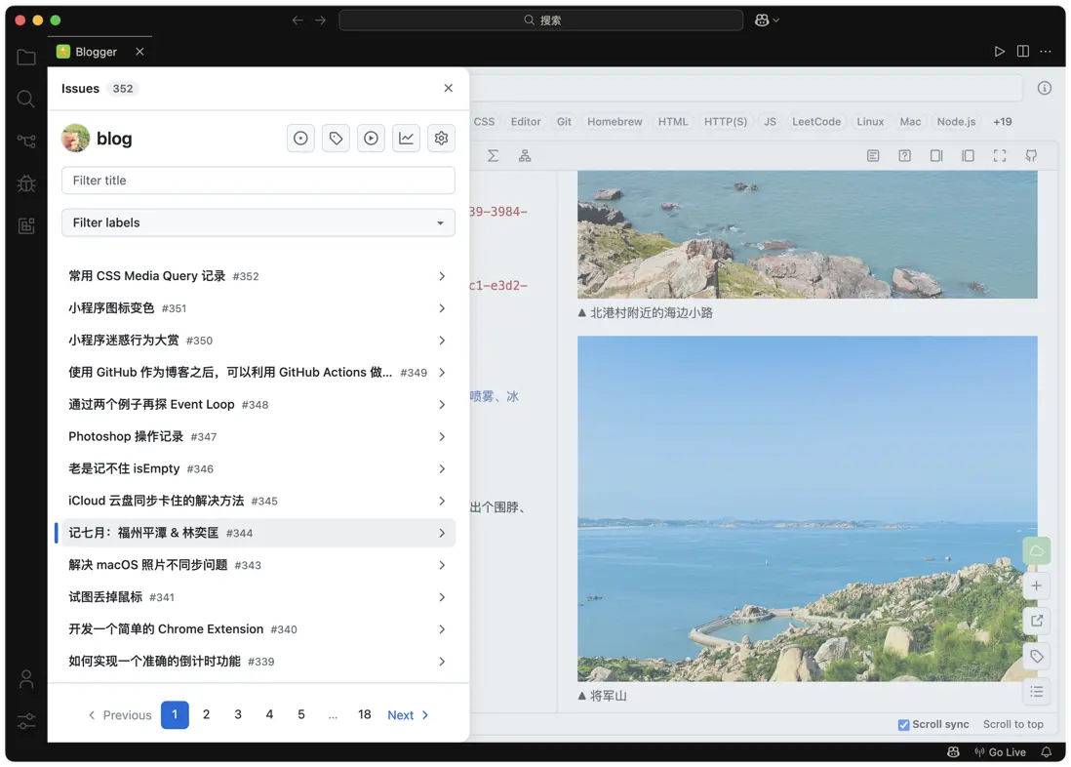Toggle the split editor layout icon

(x=1022, y=52)
